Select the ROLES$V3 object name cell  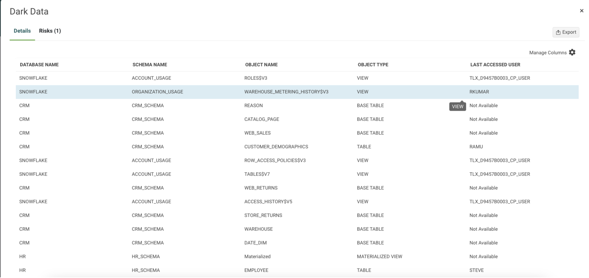256,78
